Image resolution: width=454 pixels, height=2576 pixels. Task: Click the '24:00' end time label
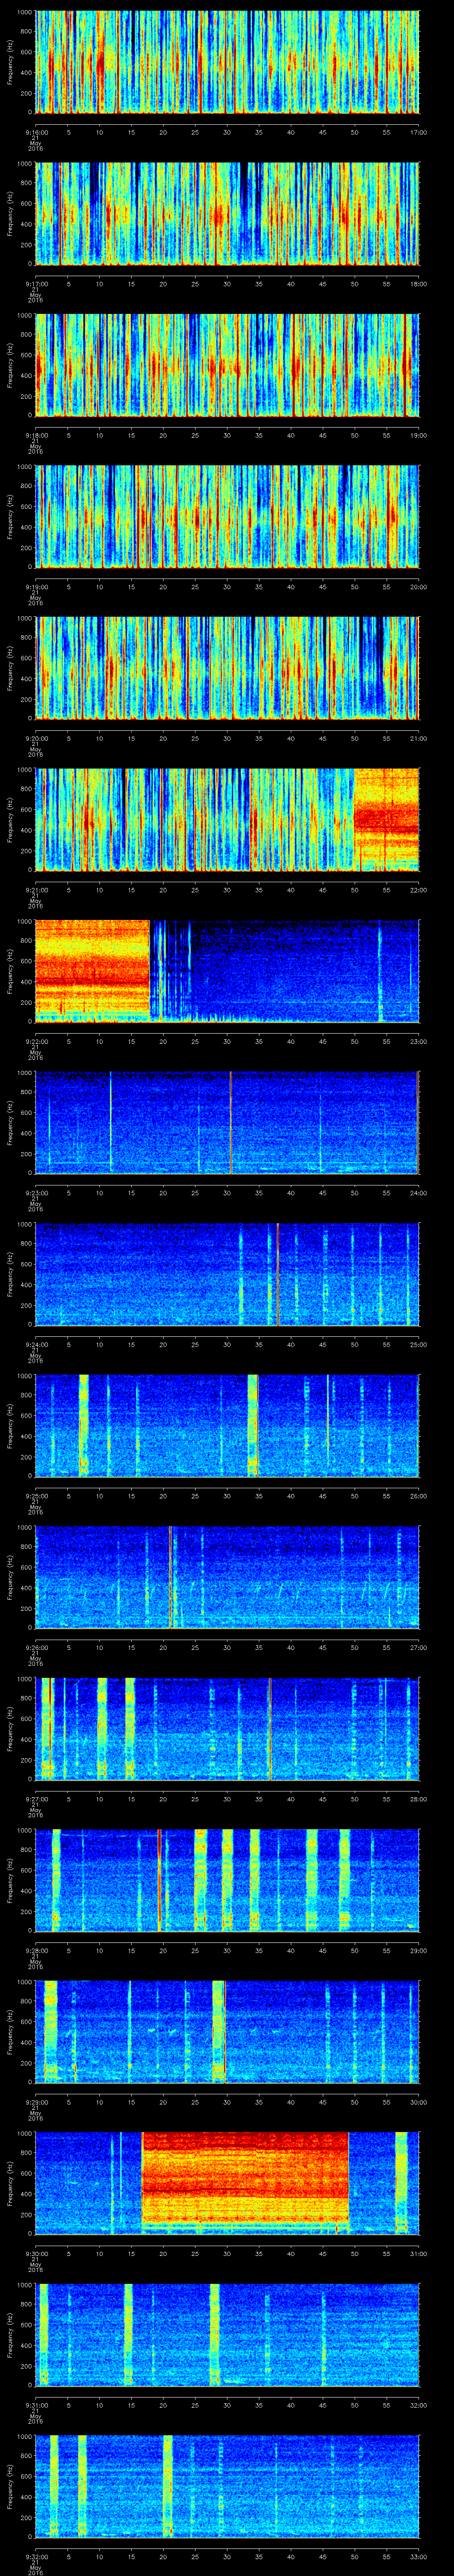(x=418, y=1192)
